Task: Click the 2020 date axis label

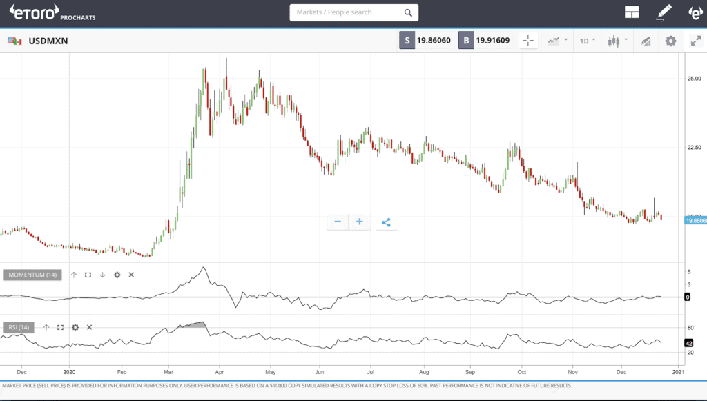Action: [70, 372]
